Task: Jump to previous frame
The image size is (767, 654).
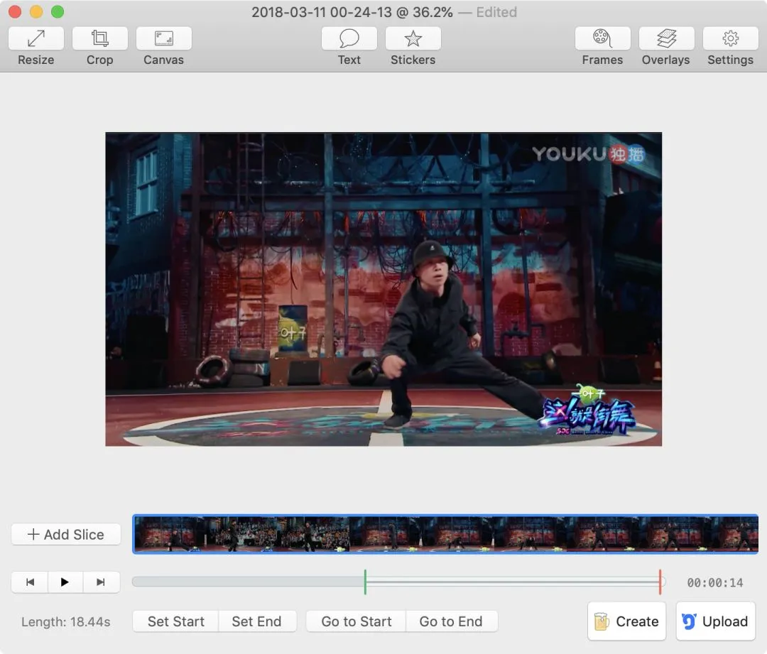Action: 30,582
